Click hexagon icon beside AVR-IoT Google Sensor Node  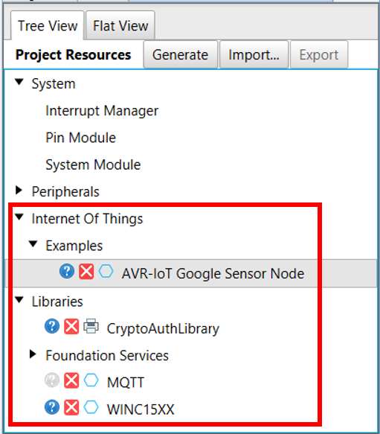click(106, 271)
